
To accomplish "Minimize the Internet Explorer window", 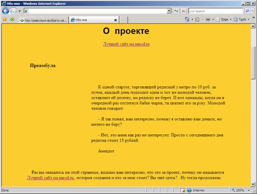I will (243, 4).
